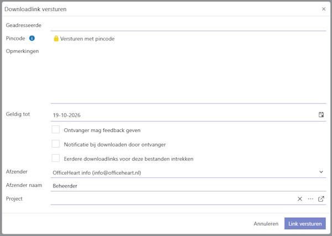The width and height of the screenshot is (332, 236).
Task: Open the calendar picker for Geldig tot
Action: pyautogui.click(x=321, y=114)
